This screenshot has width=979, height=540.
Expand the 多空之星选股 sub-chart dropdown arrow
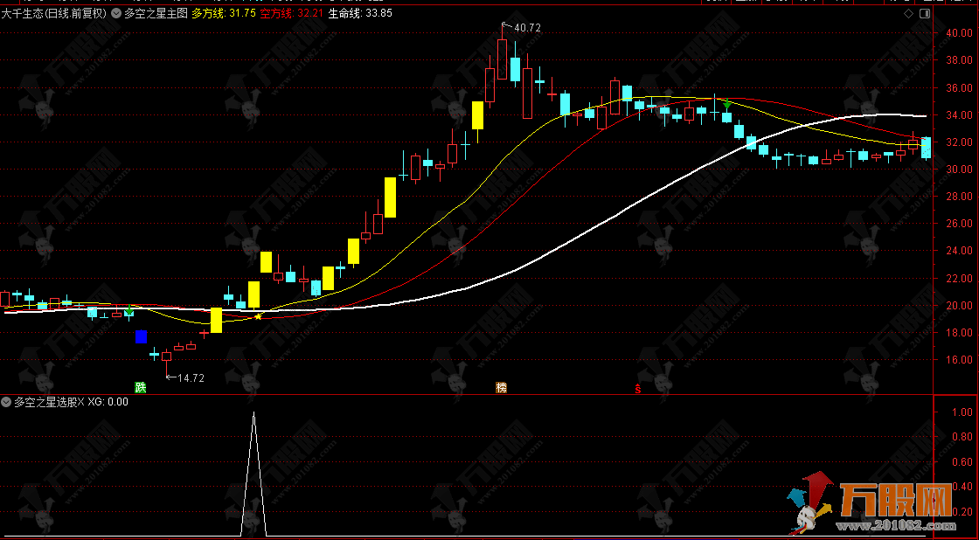point(7,403)
